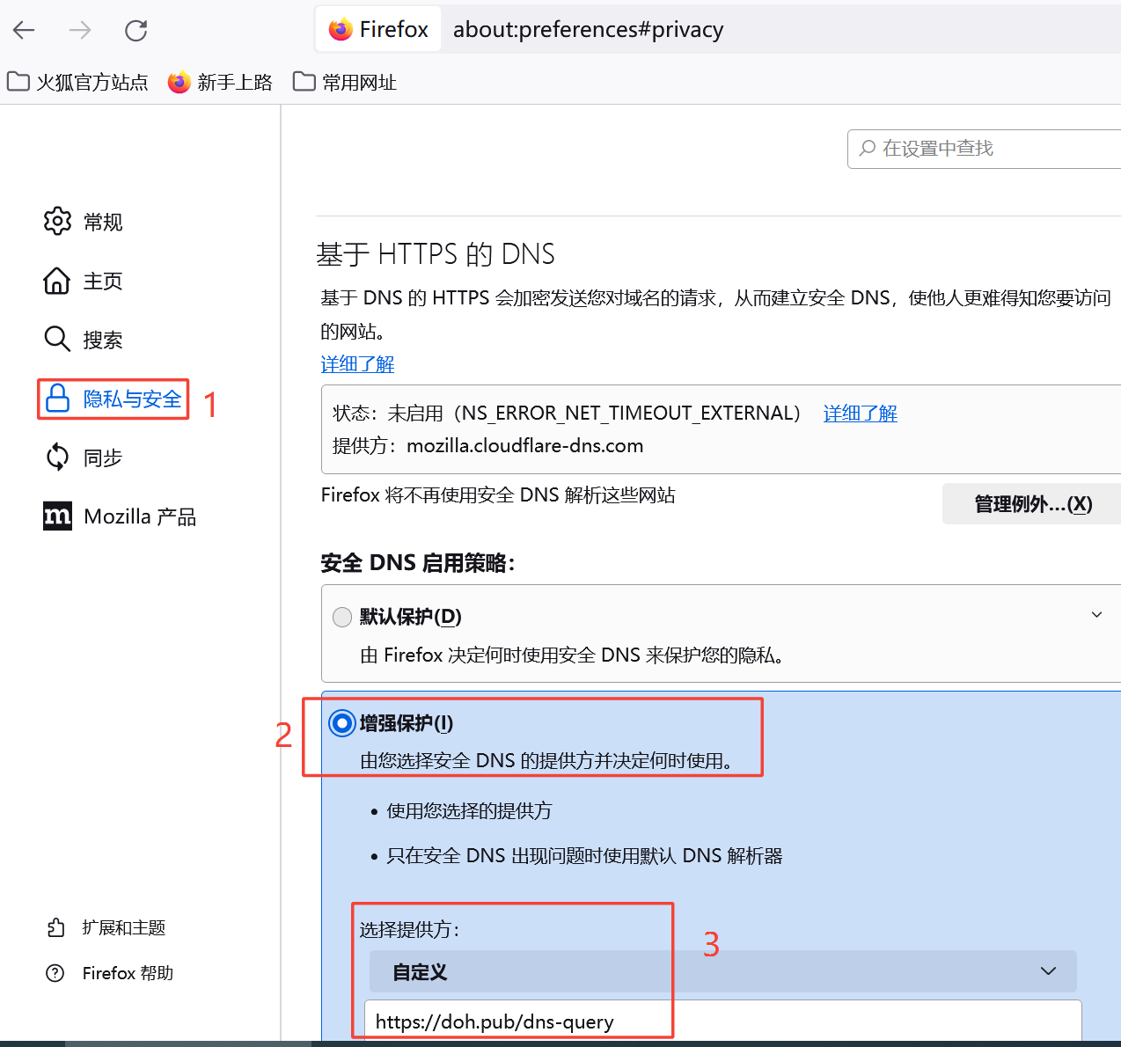Click the 基于 HTTPS 的 DNS heading
The height and width of the screenshot is (1047, 1121).
click(x=436, y=254)
